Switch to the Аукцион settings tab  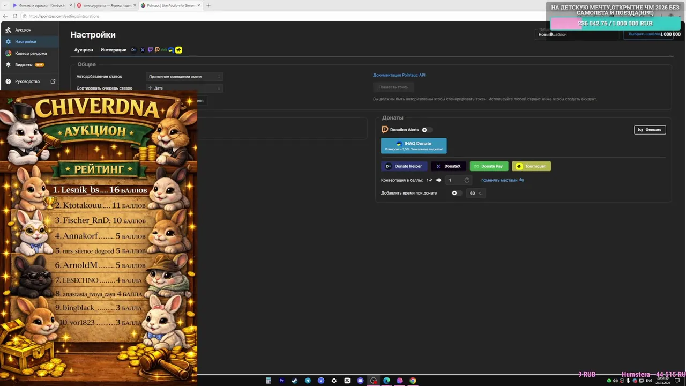(84, 50)
